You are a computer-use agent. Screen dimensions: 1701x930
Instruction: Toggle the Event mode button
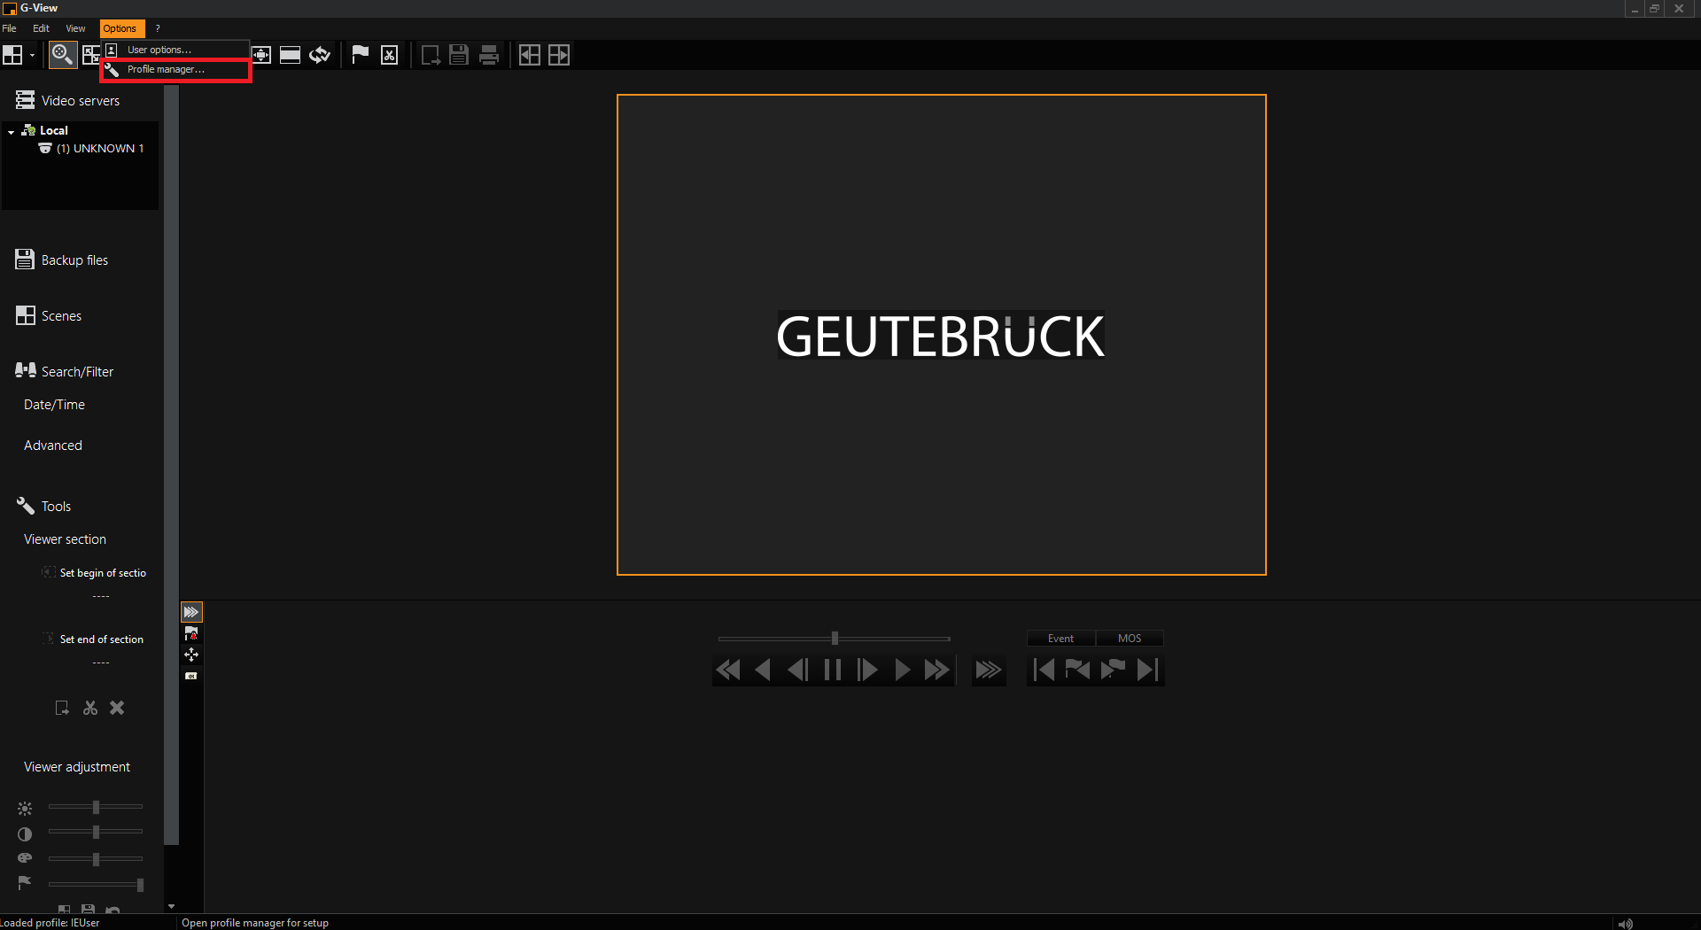[x=1060, y=639]
